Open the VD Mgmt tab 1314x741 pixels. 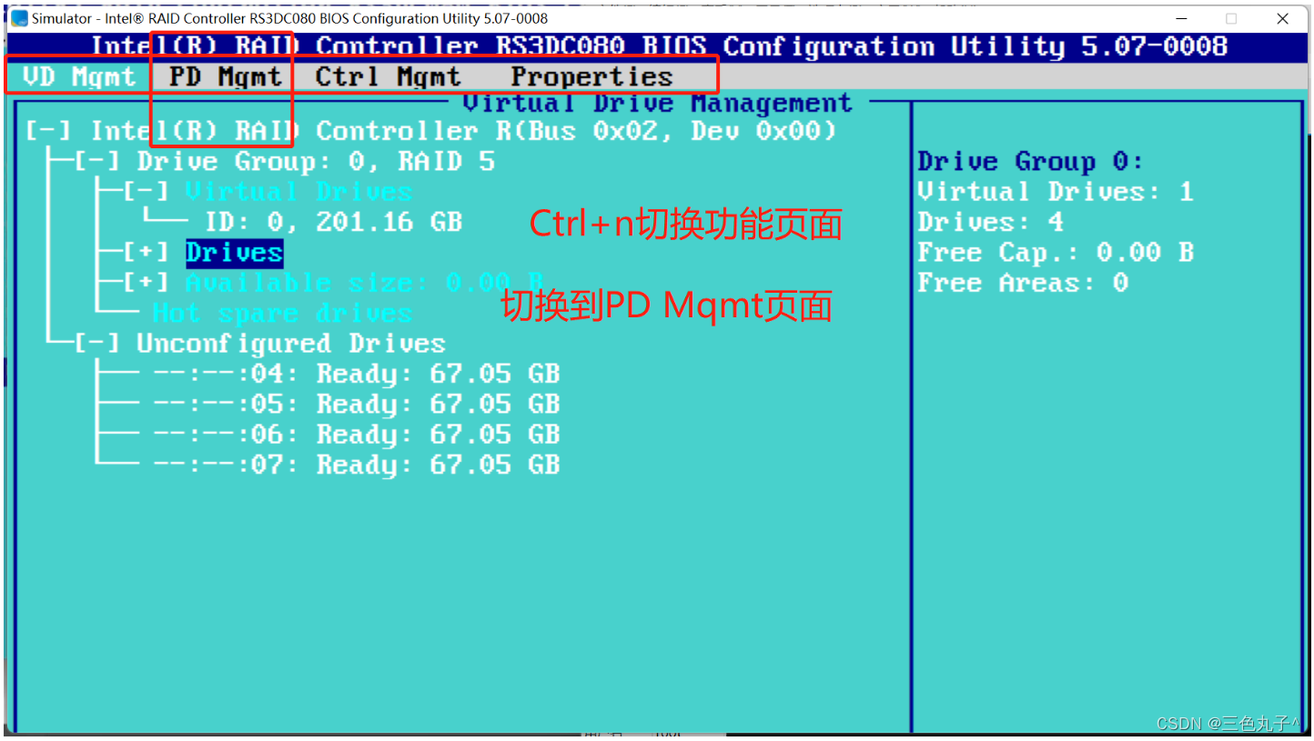78,76
